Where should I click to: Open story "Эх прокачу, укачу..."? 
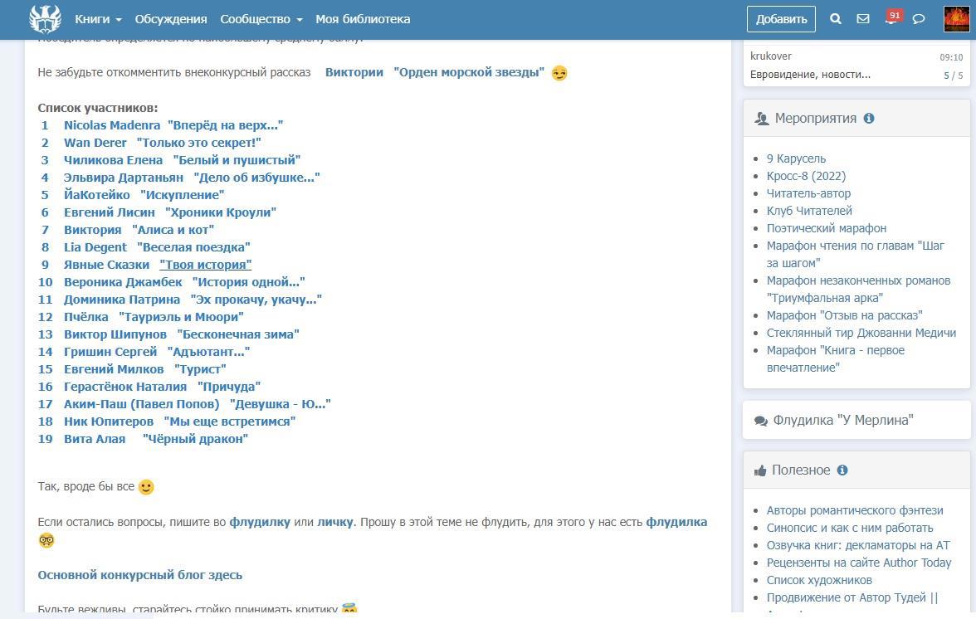[x=256, y=300]
